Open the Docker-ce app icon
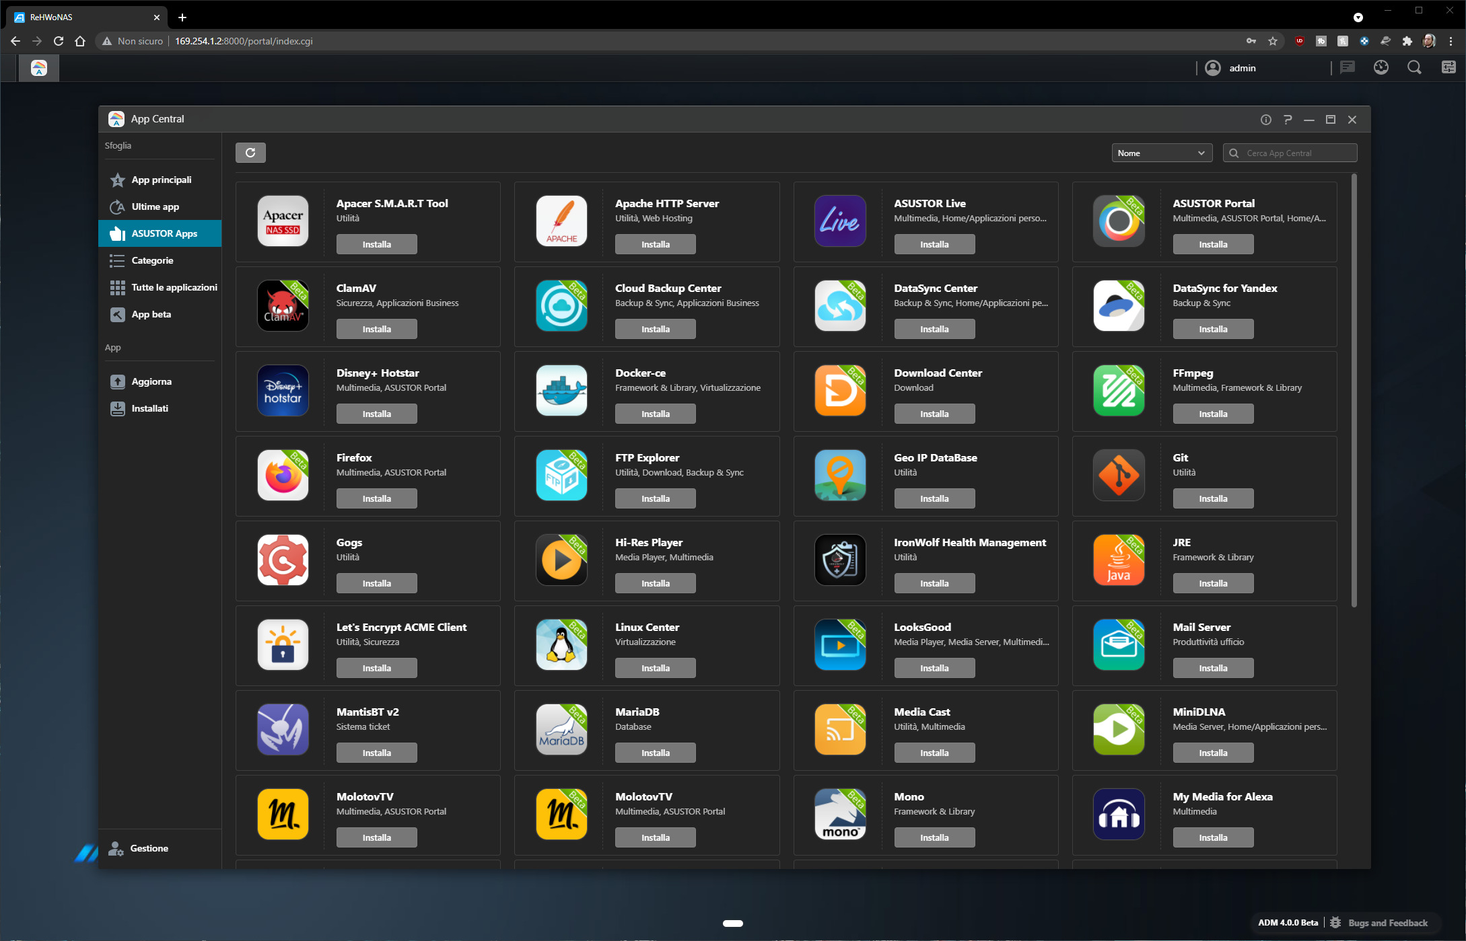This screenshot has height=941, width=1466. coord(561,391)
